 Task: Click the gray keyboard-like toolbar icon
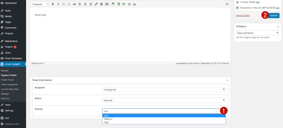point(129,4)
